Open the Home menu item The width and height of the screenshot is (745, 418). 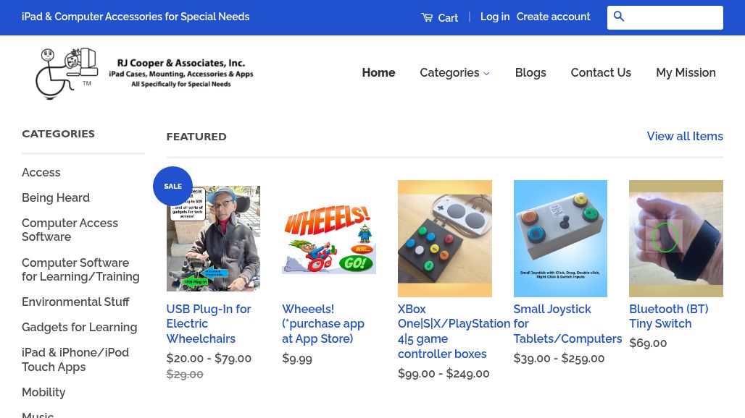pyautogui.click(x=378, y=73)
